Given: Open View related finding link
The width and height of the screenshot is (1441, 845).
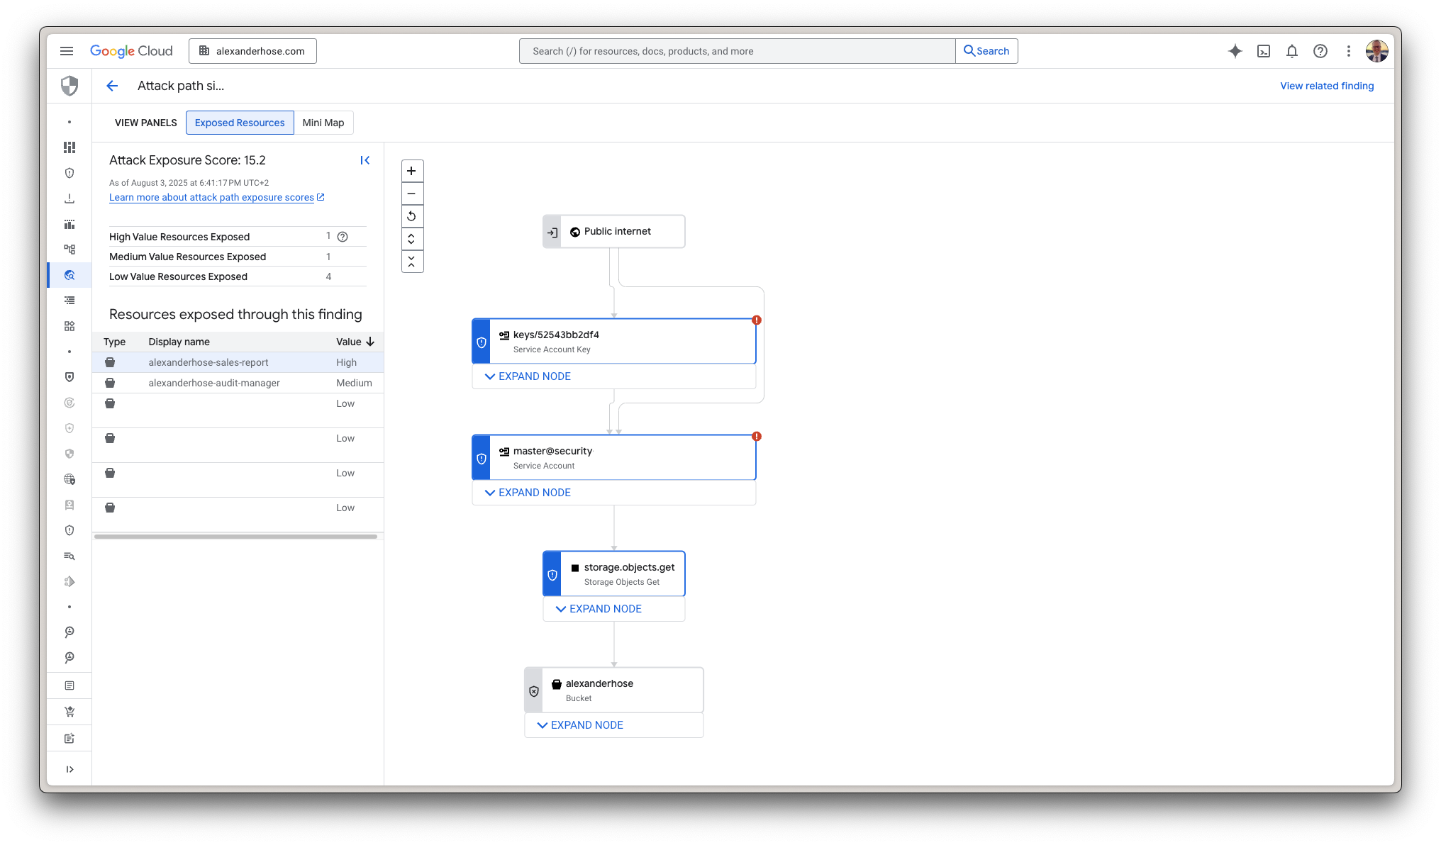Looking at the screenshot, I should coord(1327,86).
